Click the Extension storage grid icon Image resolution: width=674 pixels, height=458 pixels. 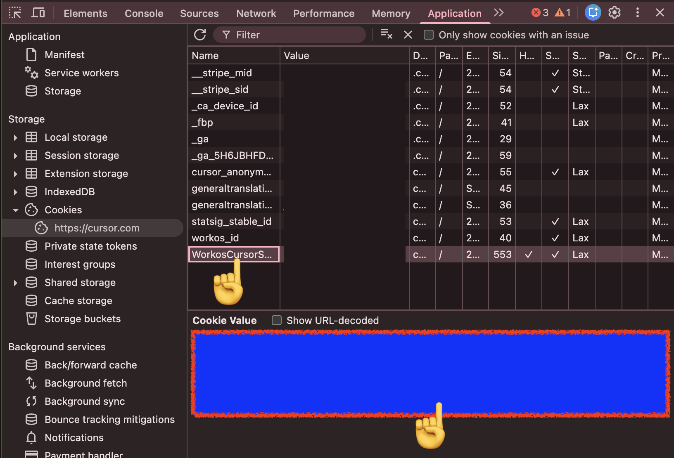31,173
